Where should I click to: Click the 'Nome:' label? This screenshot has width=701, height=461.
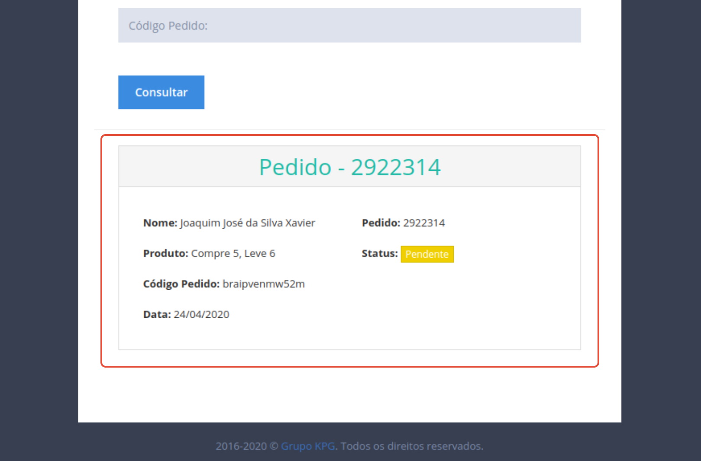click(x=160, y=223)
